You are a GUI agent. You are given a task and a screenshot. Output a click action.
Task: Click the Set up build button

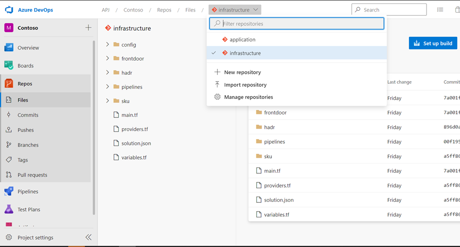pos(433,43)
